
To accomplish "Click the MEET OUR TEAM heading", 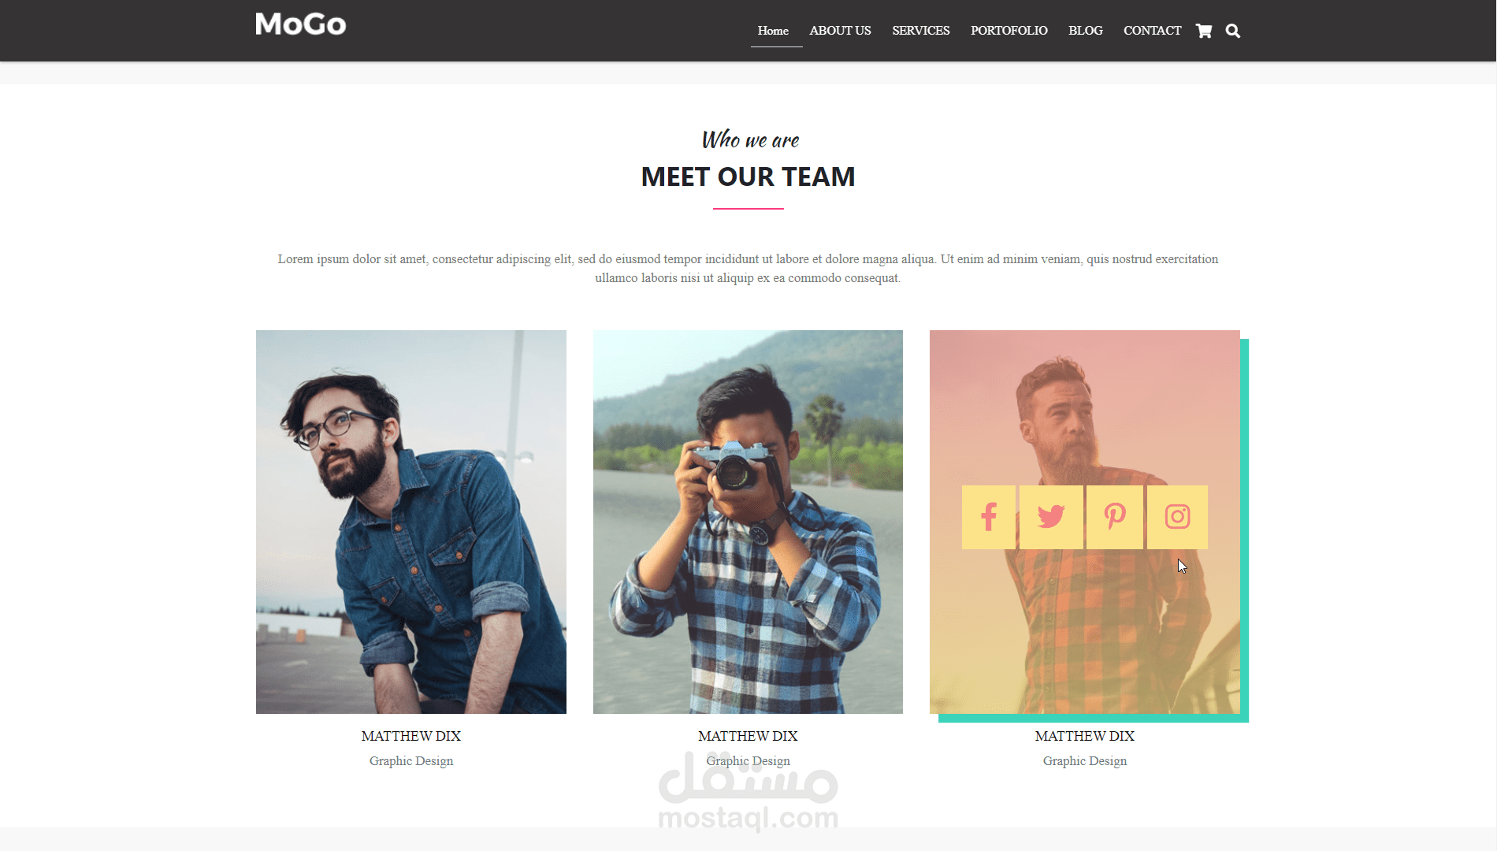I will [x=748, y=177].
